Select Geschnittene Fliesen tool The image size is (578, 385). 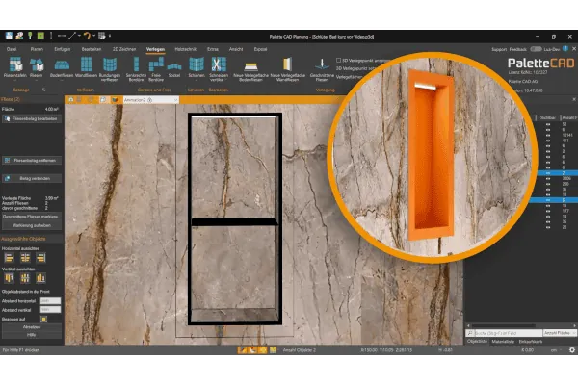click(x=322, y=69)
